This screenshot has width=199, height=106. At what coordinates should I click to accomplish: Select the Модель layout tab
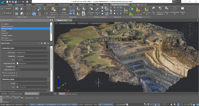coord(62,94)
